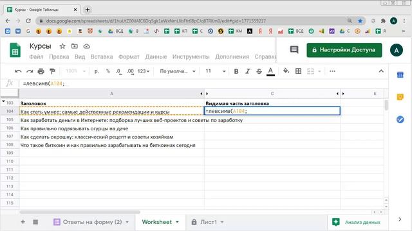Click the Анализ данных explore button

(x=356, y=223)
